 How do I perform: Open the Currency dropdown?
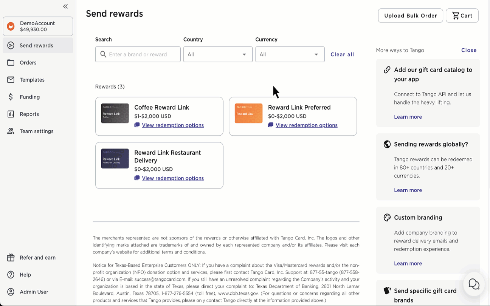pyautogui.click(x=290, y=54)
